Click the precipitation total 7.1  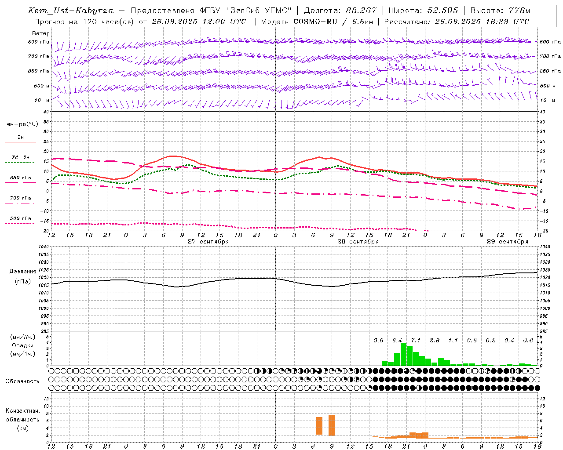tap(416, 341)
